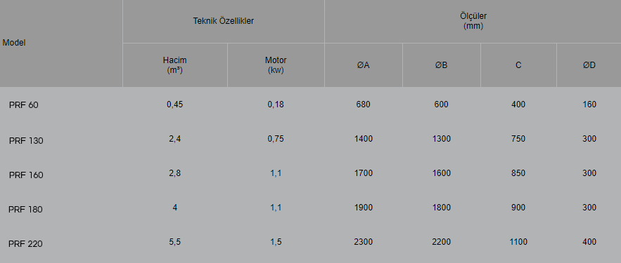Click the ØD column header
The image size is (621, 263).
point(589,65)
